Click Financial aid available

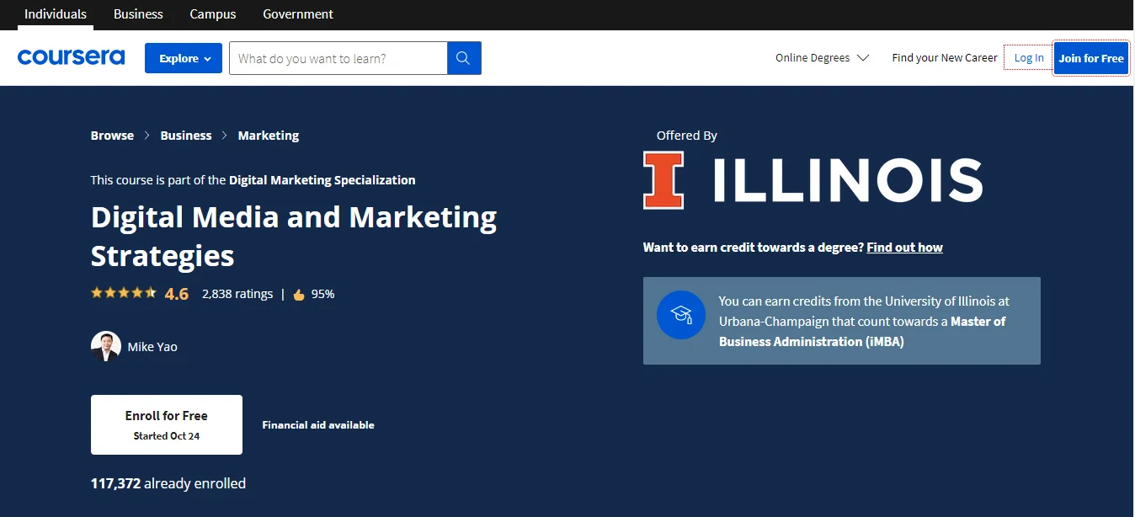coord(318,425)
